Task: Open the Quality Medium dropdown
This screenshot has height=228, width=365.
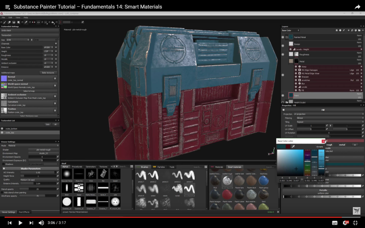Action: point(39,180)
